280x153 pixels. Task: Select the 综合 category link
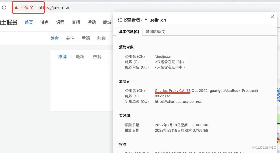(54, 38)
